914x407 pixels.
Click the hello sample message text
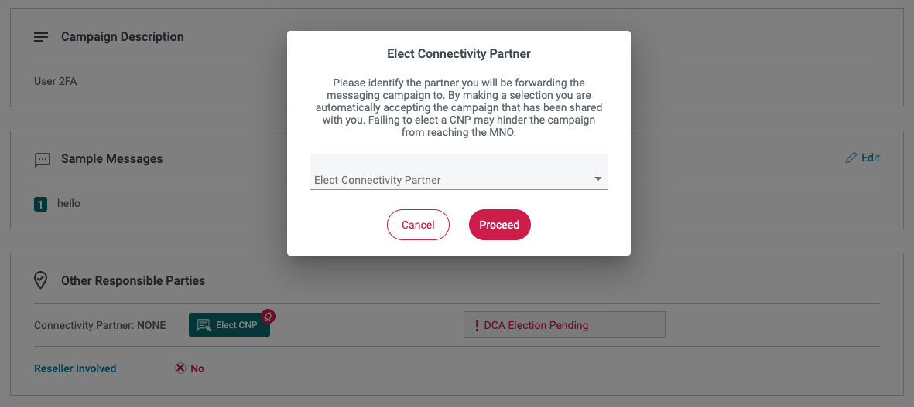click(x=69, y=204)
